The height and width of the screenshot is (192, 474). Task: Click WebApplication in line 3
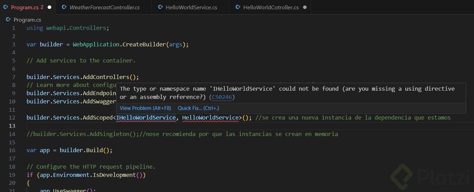[x=96, y=45]
